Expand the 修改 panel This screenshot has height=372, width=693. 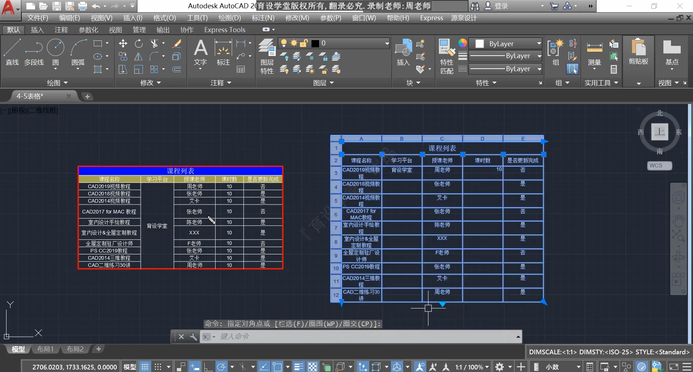[x=151, y=83]
